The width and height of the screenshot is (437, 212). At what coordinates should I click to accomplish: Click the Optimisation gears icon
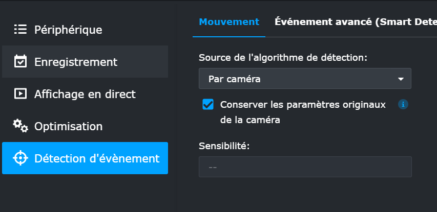(x=20, y=126)
